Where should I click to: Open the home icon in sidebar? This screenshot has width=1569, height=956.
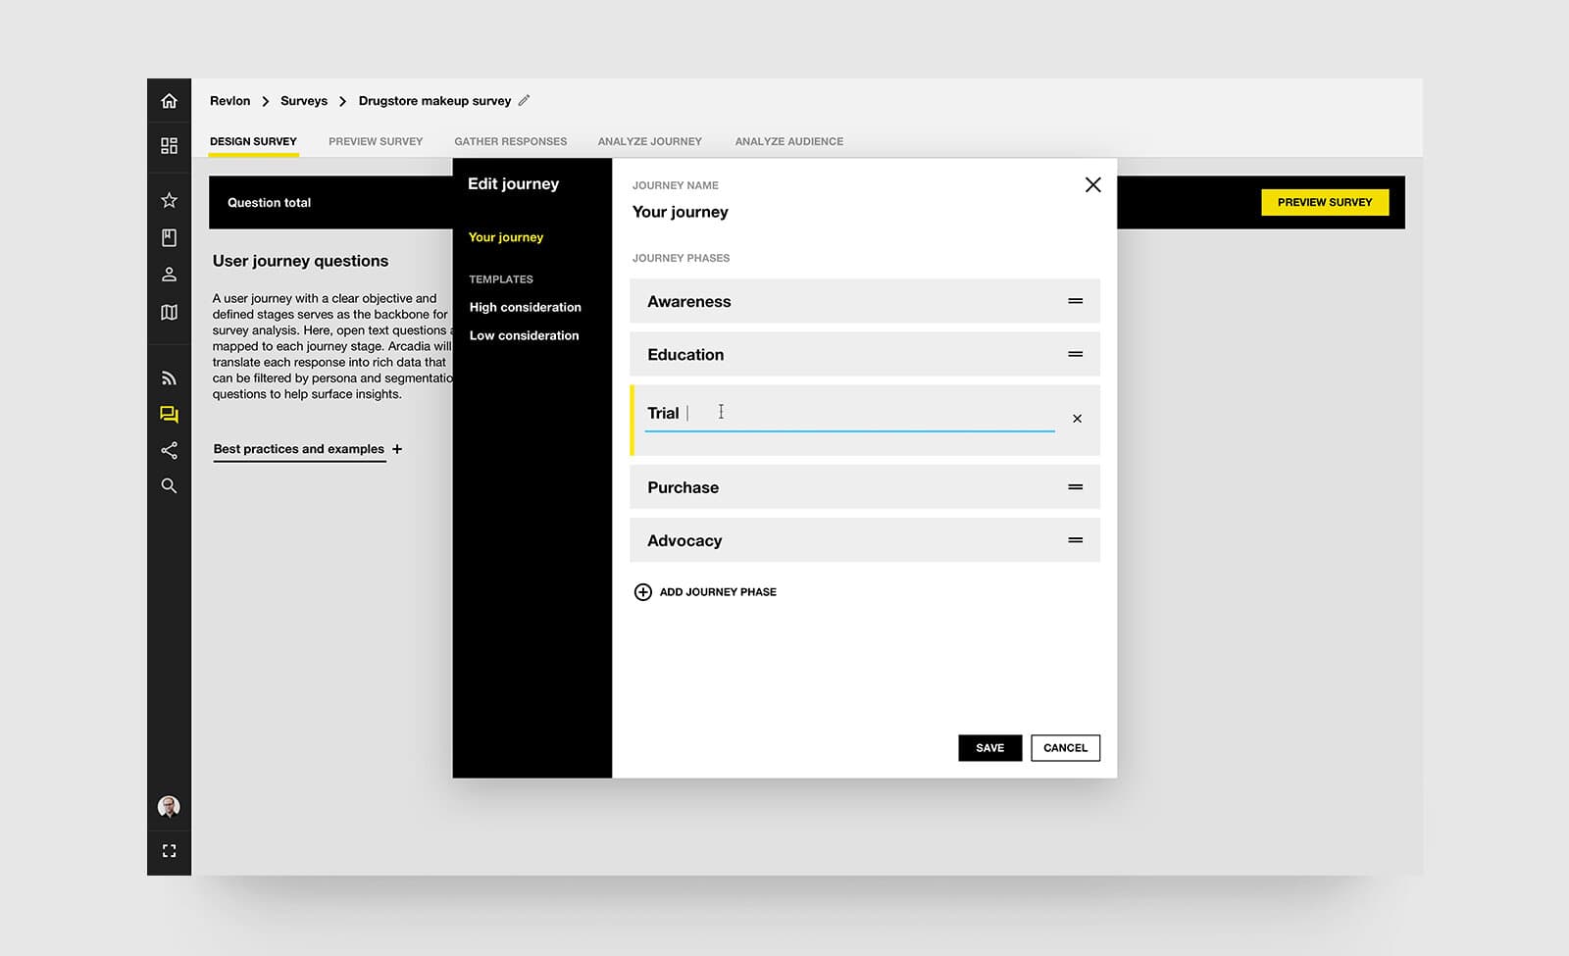[169, 101]
